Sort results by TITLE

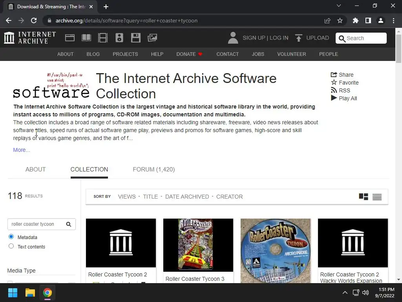(x=150, y=197)
